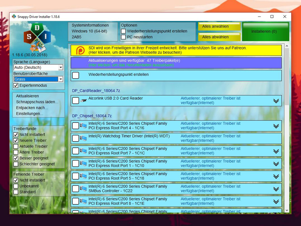Expand details for SMBus Controller - 1C22
This screenshot has width=301, height=226.
click(x=276, y=189)
